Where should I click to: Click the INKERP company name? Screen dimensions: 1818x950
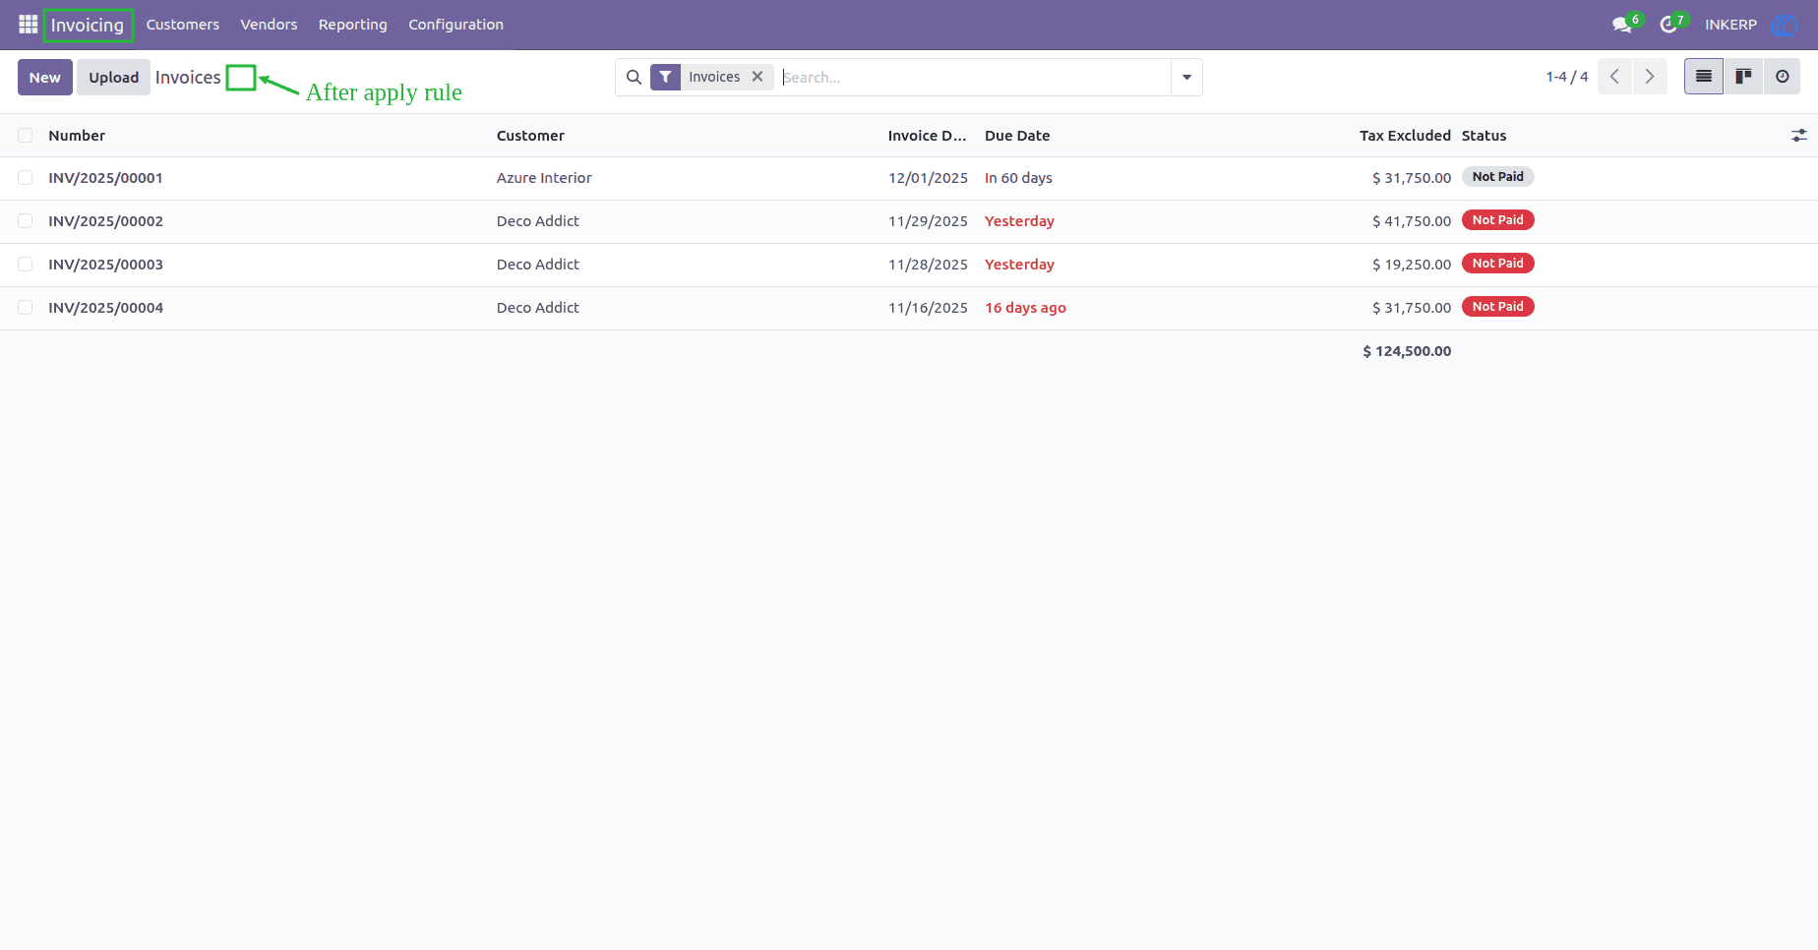1730,25
